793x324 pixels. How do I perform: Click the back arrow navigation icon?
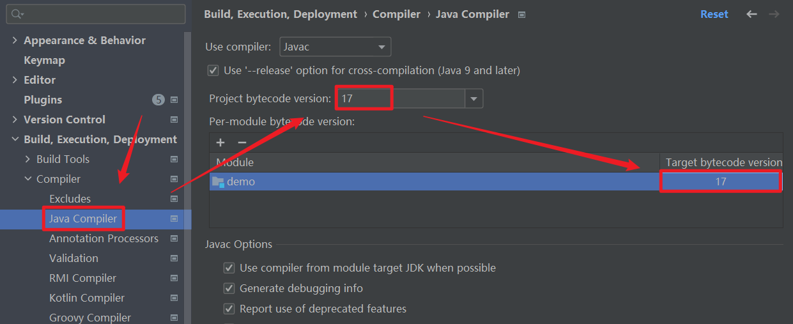tap(751, 14)
